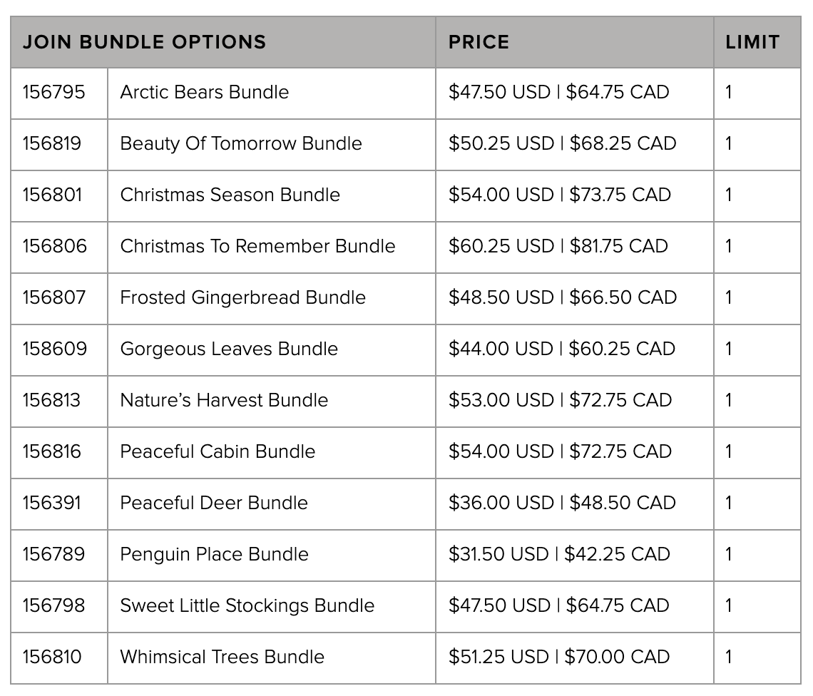This screenshot has width=813, height=696.
Task: Click the LIMIT column header
Action: (752, 42)
